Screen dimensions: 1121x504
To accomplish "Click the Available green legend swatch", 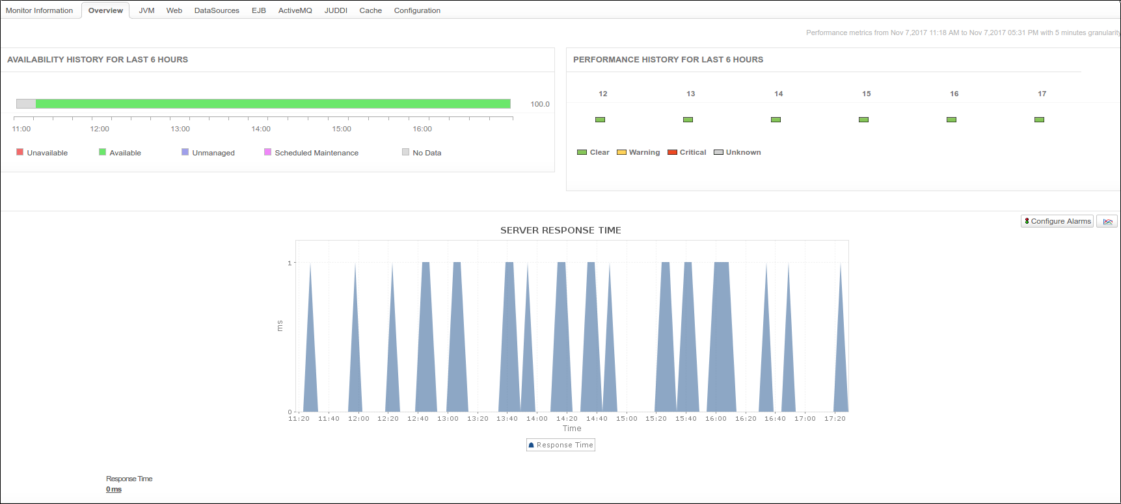I will coord(102,152).
